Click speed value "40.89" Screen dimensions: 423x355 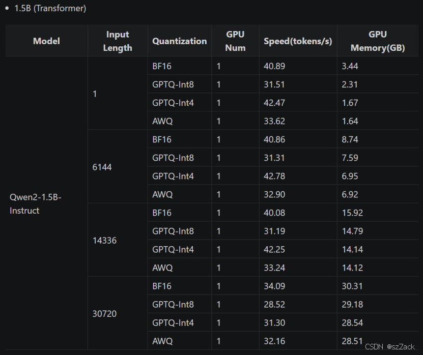(x=274, y=66)
